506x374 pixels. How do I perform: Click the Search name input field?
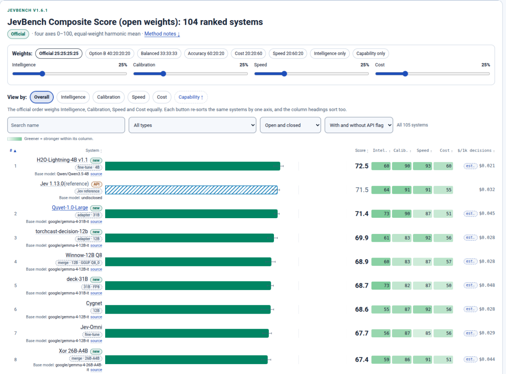click(66, 125)
